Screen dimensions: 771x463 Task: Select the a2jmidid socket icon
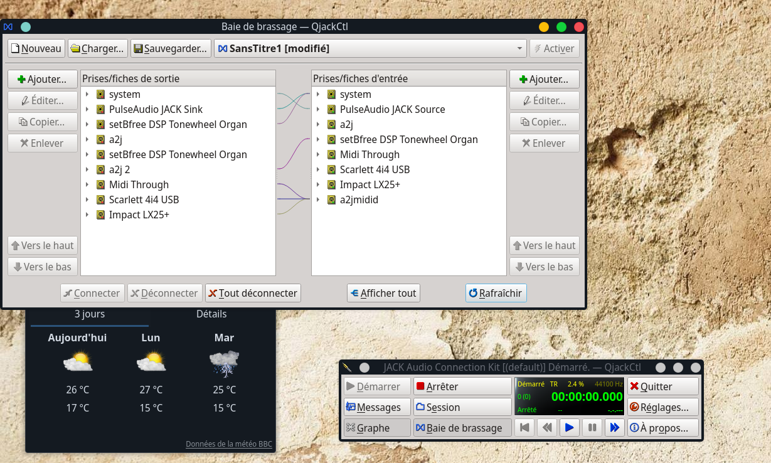pos(331,200)
